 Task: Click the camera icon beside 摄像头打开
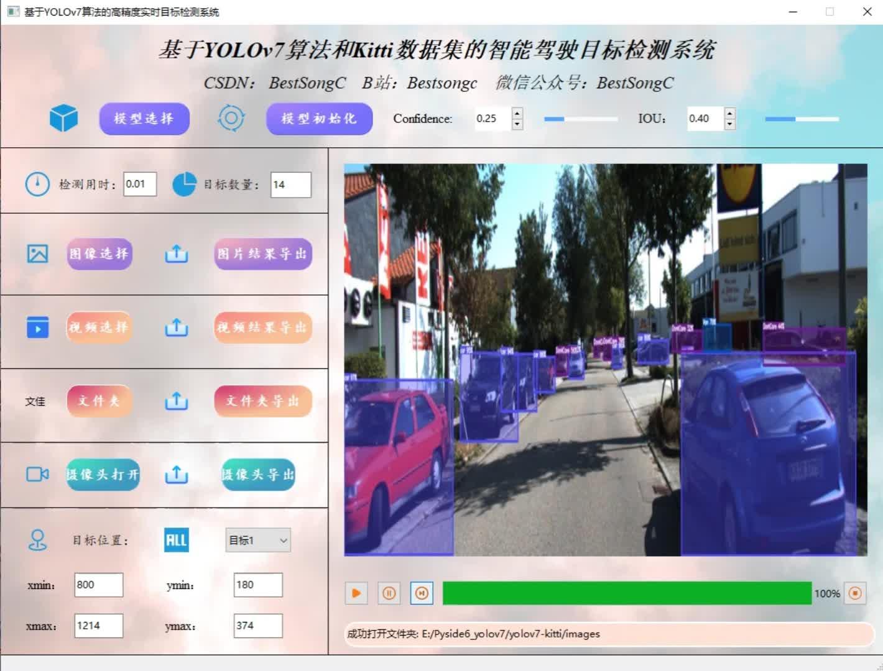[x=37, y=474]
